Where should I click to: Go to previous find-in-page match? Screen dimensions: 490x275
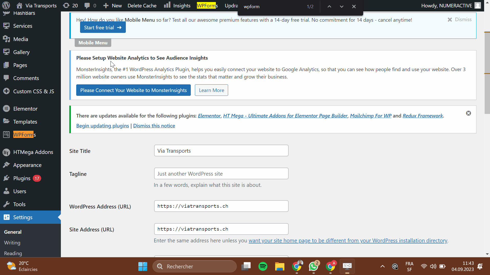coord(329,6)
